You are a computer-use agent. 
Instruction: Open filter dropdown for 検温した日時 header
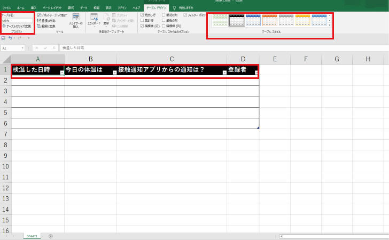click(62, 73)
